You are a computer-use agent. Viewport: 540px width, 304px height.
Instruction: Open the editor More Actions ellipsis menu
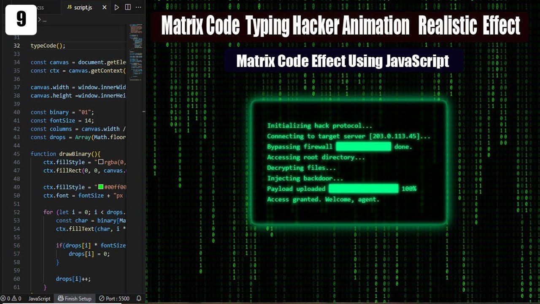pos(138,7)
